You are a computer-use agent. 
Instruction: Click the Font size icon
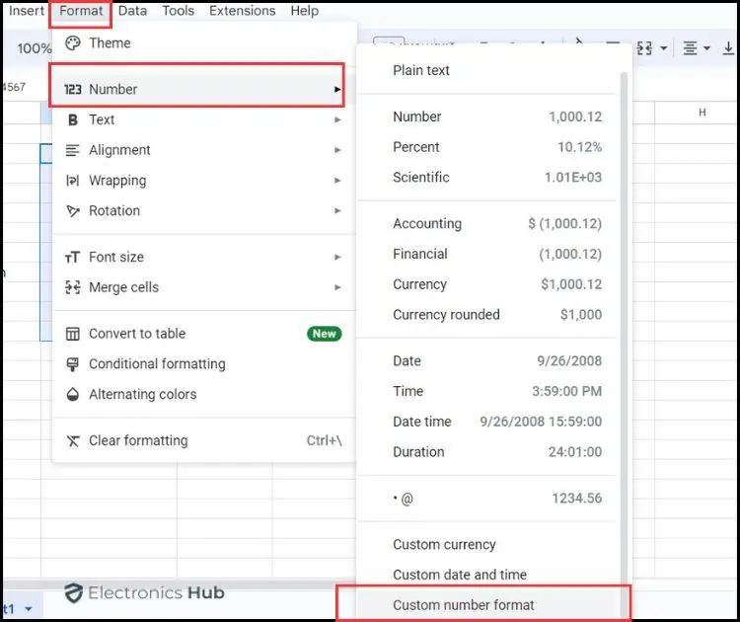tap(73, 257)
